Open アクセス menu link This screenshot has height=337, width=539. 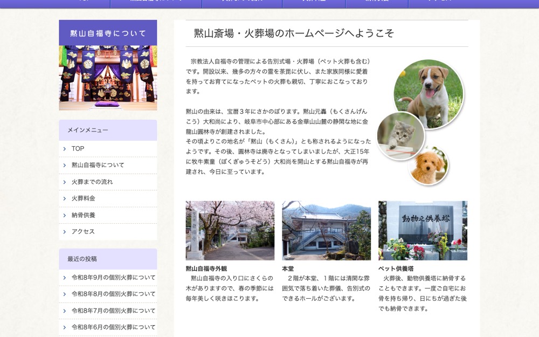83,232
